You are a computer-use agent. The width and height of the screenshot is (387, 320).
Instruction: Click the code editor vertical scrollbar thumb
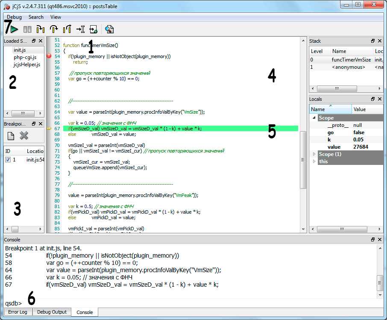point(303,160)
